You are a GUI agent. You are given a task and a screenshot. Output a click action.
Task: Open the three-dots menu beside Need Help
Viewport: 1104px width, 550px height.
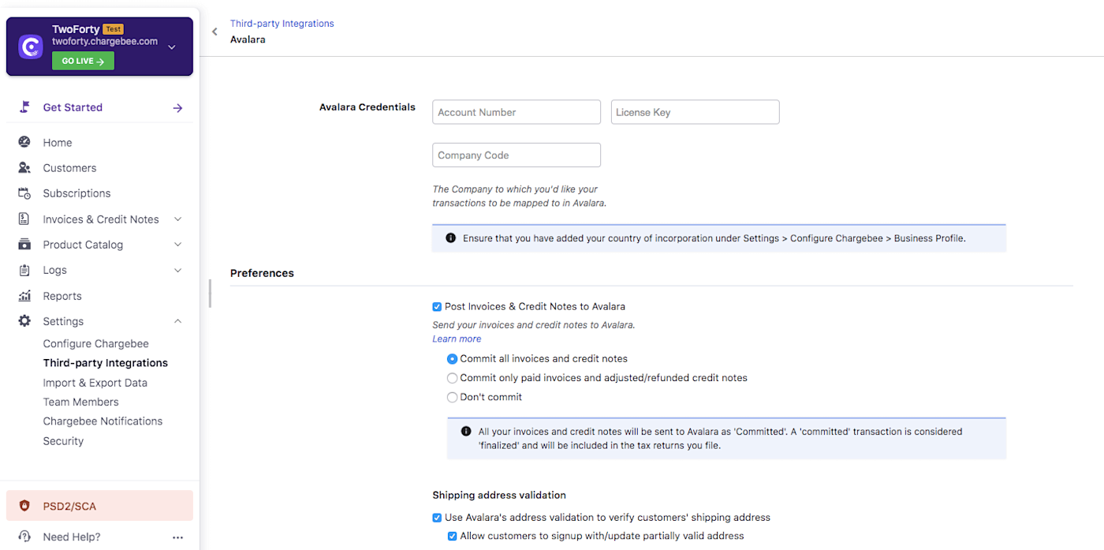coord(177,537)
